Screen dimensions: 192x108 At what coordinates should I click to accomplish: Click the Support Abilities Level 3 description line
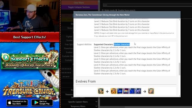pyautogui.click(x=132, y=60)
